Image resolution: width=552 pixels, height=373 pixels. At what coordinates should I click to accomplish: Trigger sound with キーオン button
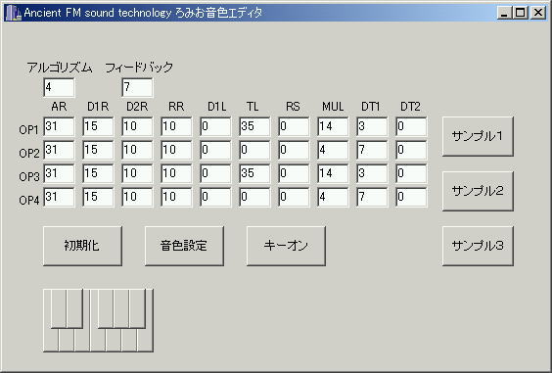[x=286, y=246]
